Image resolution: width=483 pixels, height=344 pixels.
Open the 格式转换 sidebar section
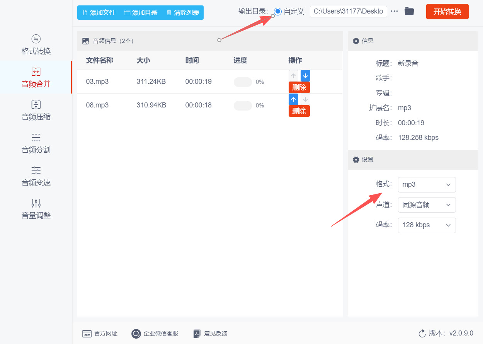coord(36,44)
